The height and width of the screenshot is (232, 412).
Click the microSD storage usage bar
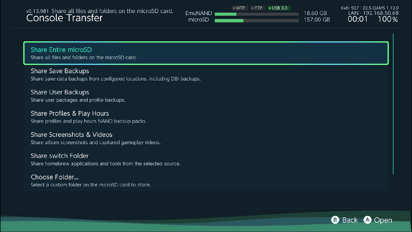[257, 21]
